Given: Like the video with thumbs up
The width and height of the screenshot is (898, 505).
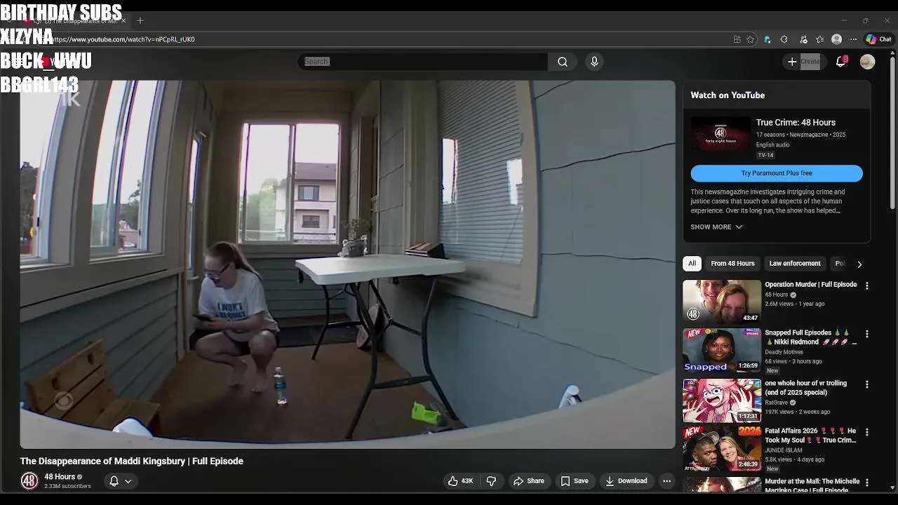Looking at the screenshot, I should [460, 481].
